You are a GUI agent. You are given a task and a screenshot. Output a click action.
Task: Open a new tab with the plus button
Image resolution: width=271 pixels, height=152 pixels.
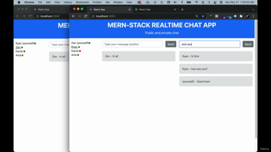tap(182, 9)
